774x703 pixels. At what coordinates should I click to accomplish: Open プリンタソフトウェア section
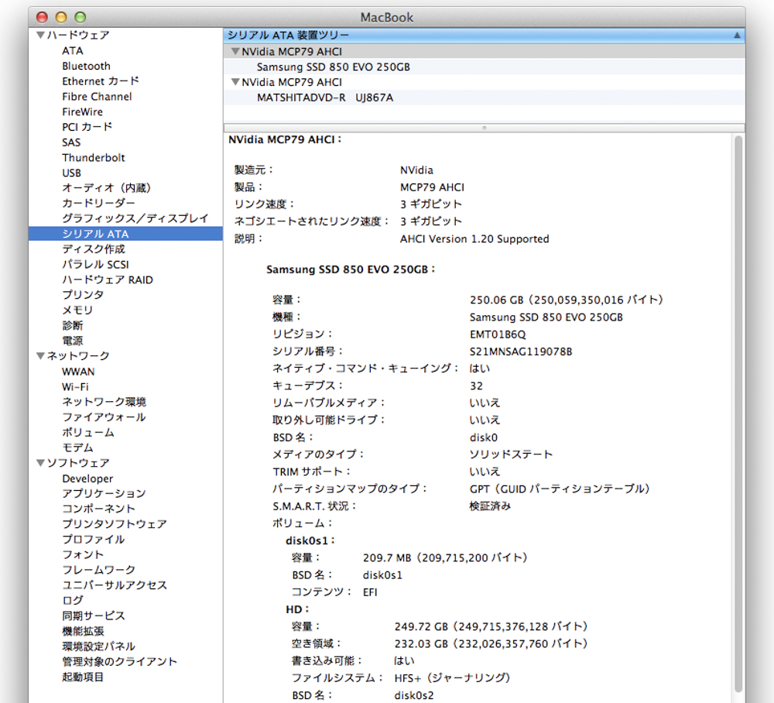pos(115,524)
